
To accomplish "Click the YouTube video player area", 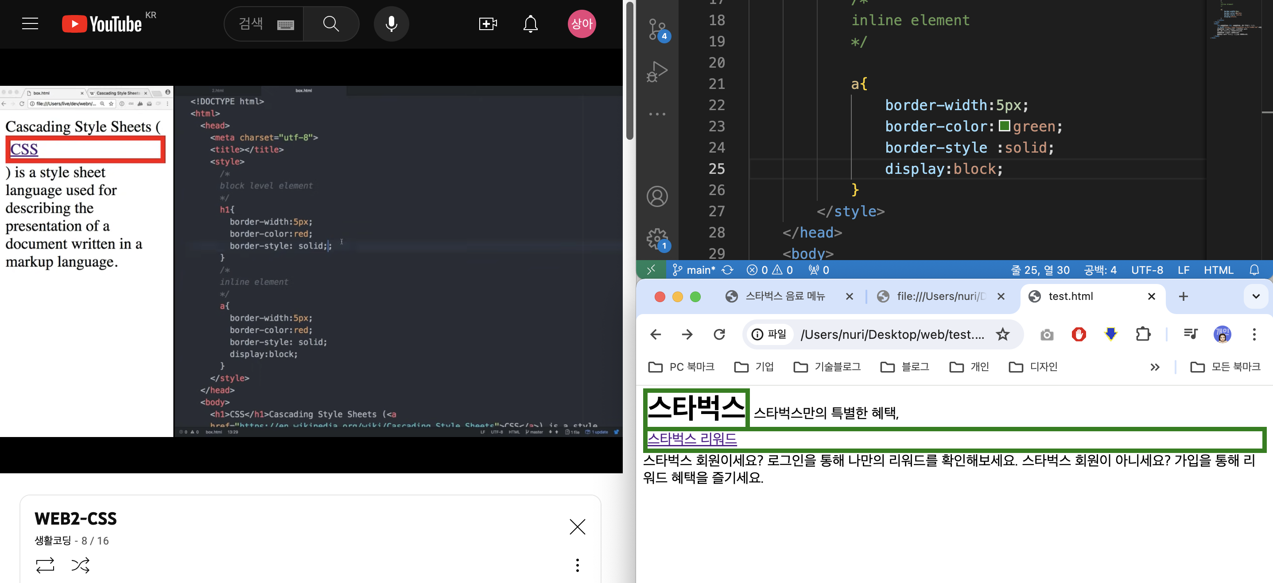I will click(x=311, y=261).
